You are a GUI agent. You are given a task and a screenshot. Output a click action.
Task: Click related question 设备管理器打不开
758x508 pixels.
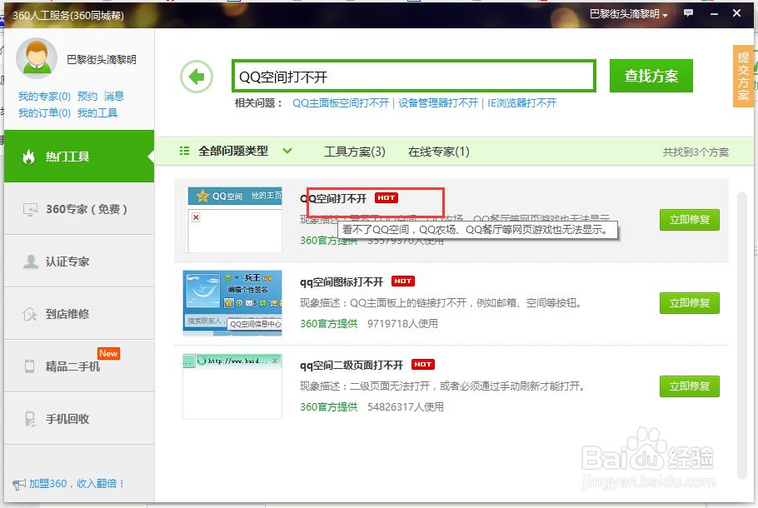tap(438, 103)
